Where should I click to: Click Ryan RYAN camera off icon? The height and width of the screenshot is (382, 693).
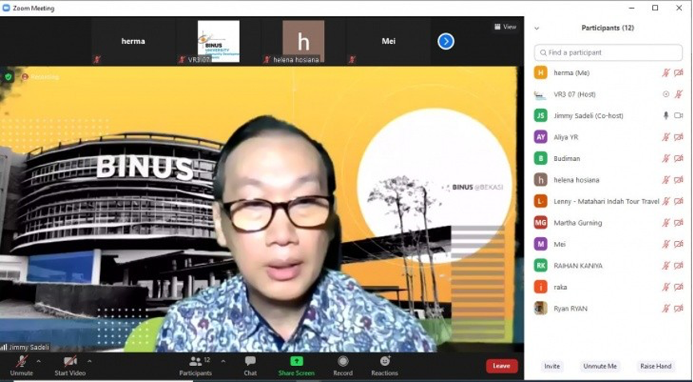point(679,308)
